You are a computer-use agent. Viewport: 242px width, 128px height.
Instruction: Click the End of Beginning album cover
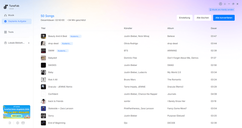[43, 123]
